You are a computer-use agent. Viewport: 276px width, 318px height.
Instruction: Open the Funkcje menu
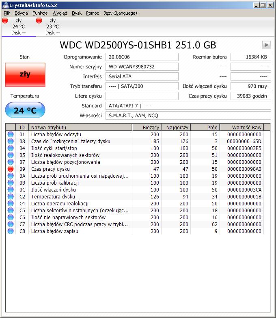pos(40,13)
